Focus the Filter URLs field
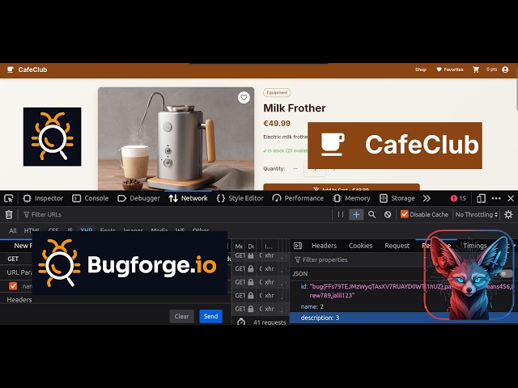518x388 pixels. tap(176, 214)
